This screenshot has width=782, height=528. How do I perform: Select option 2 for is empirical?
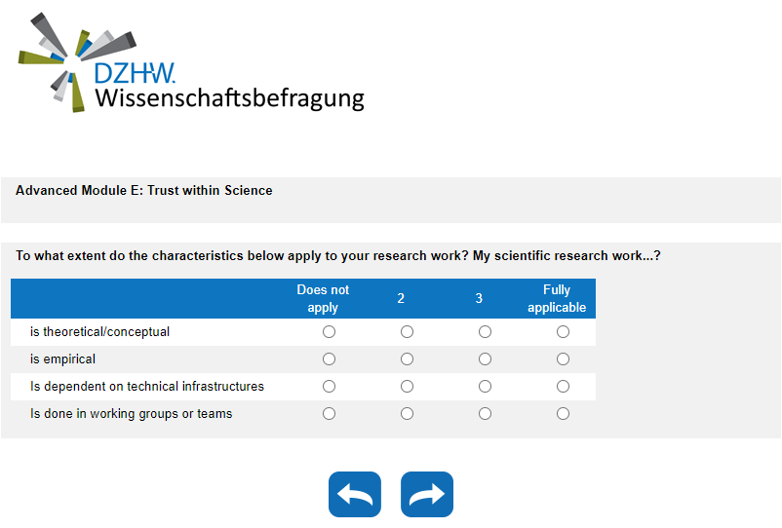[x=407, y=359]
